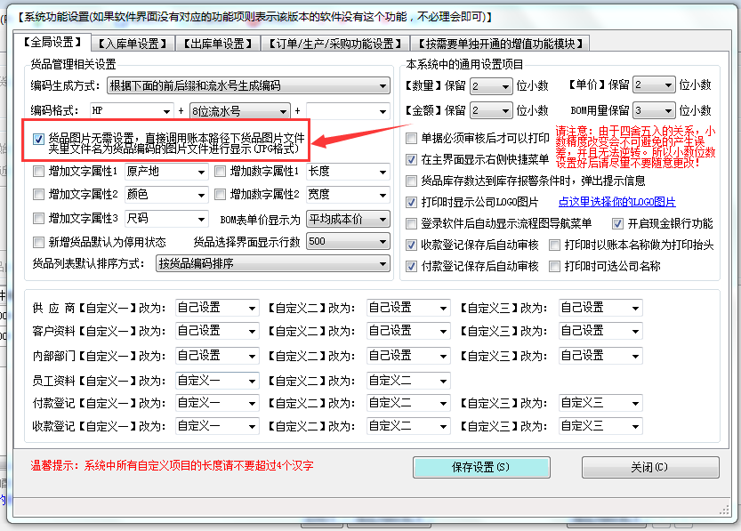Disable 在主界面显示右侧快捷菜单
The image size is (741, 531).
pos(412,160)
